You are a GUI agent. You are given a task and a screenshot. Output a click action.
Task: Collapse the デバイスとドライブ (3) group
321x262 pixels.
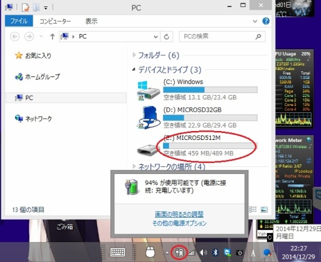[x=134, y=69]
